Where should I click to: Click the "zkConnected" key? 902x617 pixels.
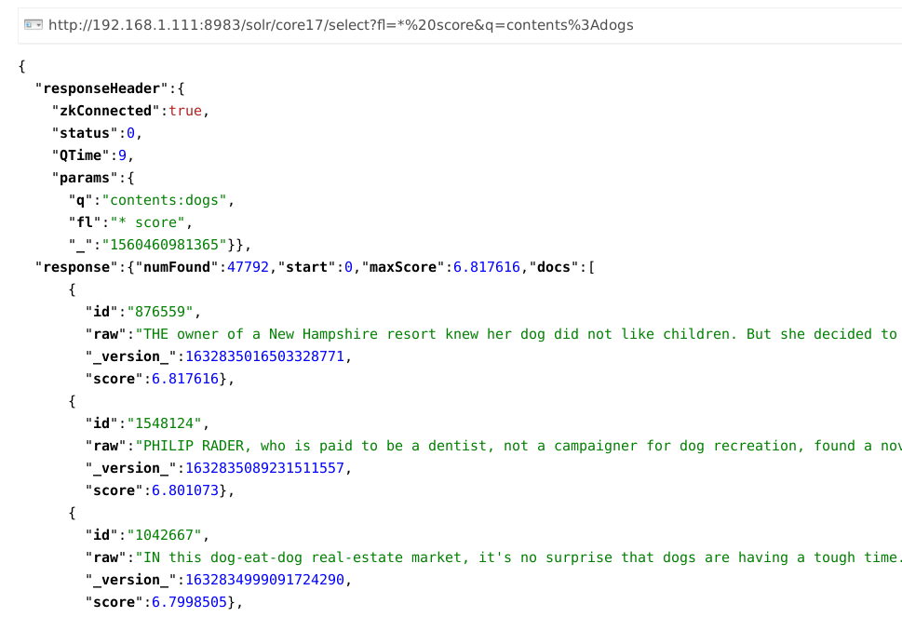point(105,111)
